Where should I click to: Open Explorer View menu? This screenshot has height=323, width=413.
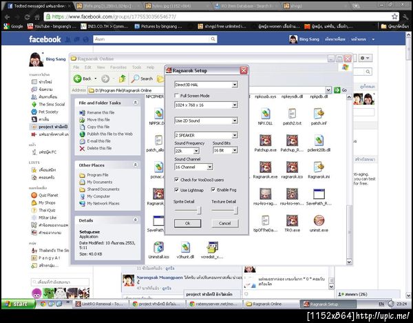coord(101,67)
